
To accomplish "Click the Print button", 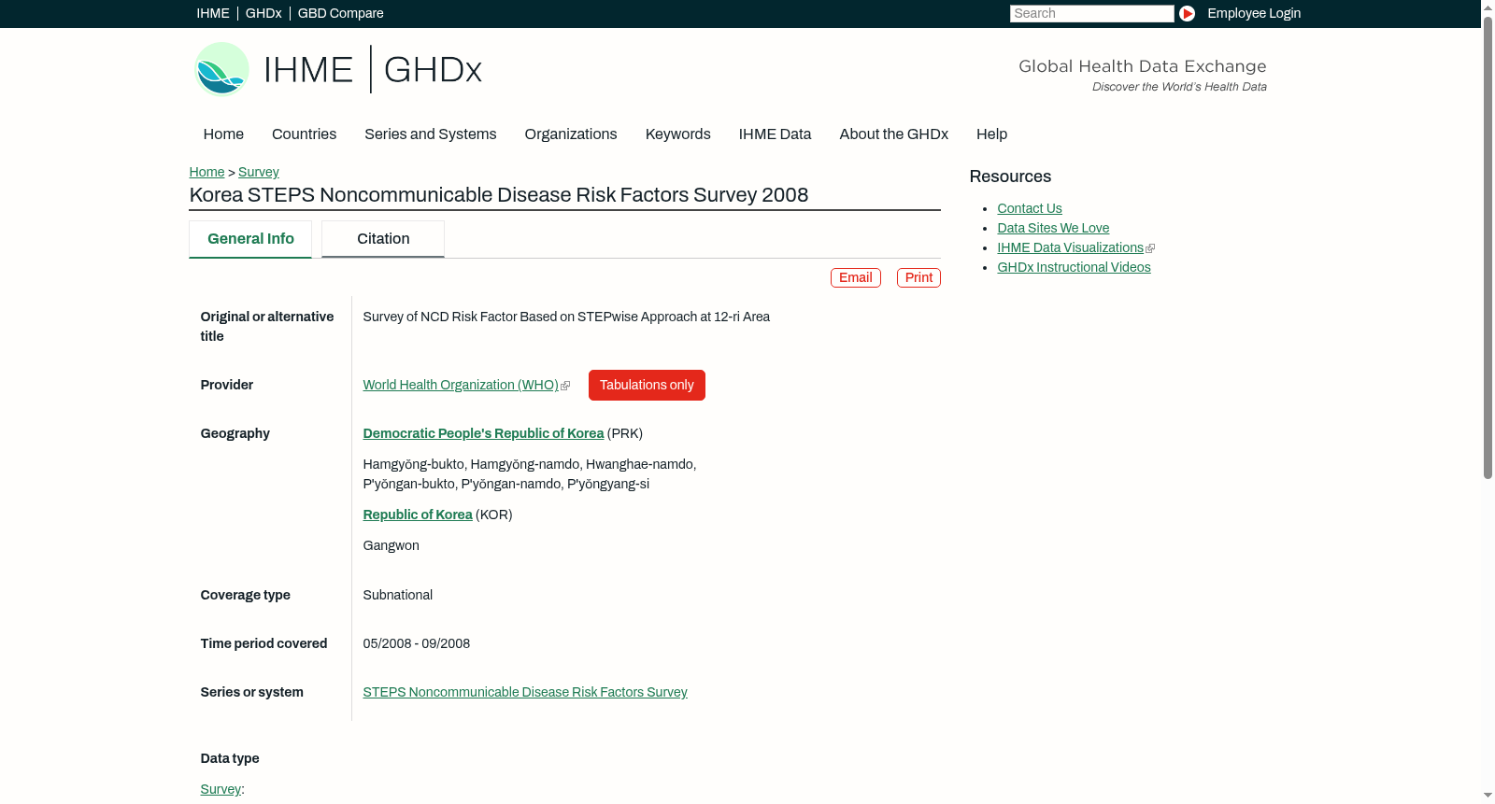I will coord(918,278).
